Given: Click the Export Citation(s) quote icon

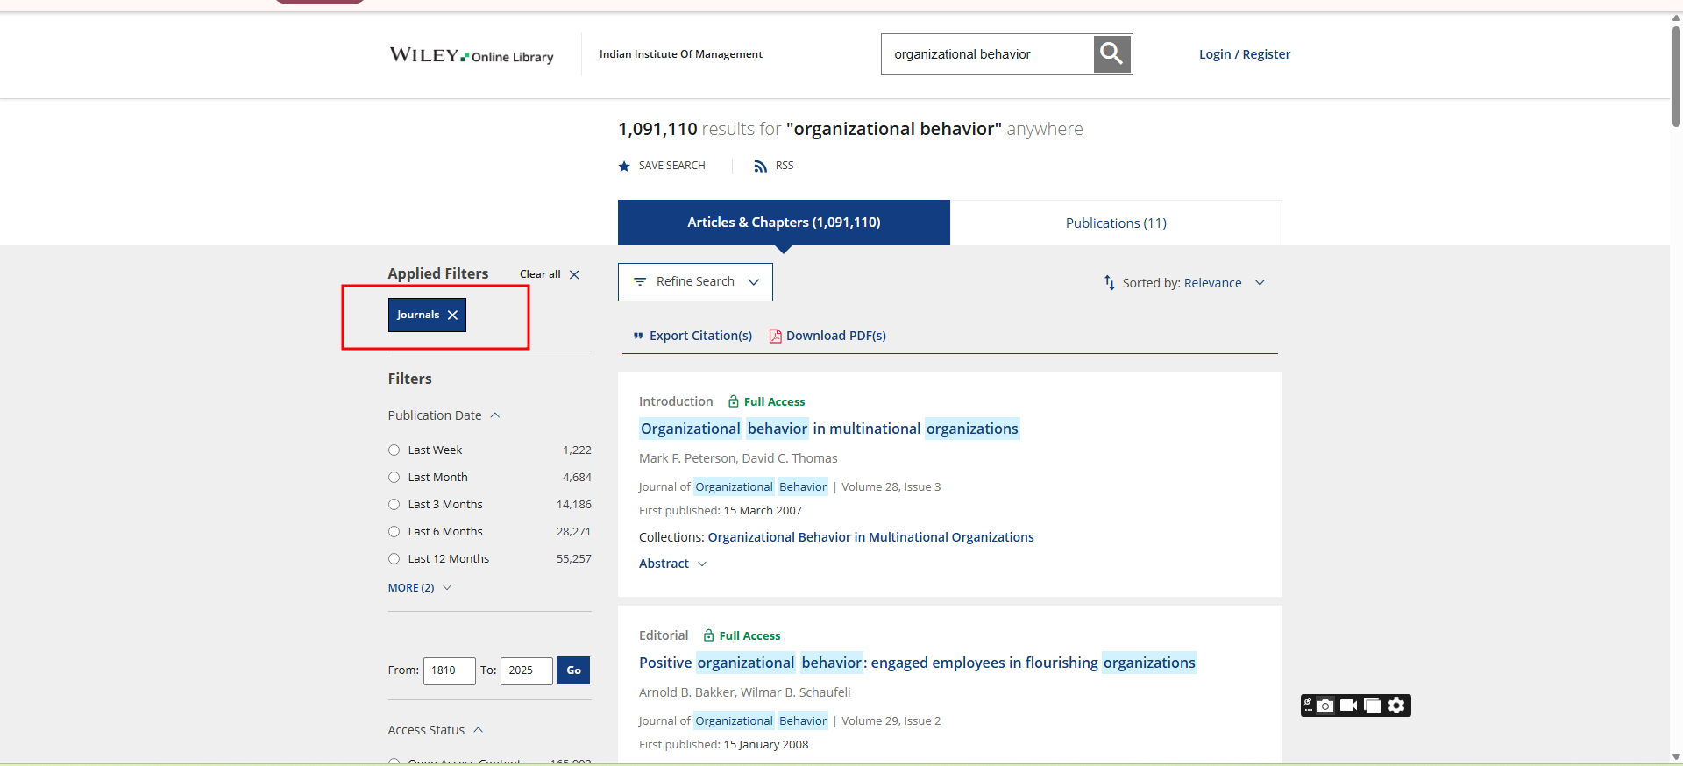Looking at the screenshot, I should click(638, 336).
